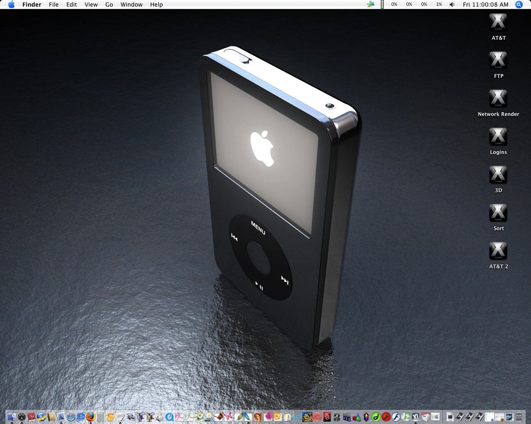Launch Internet Explorer from the Dock
This screenshot has height=424, width=531.
coord(81,417)
